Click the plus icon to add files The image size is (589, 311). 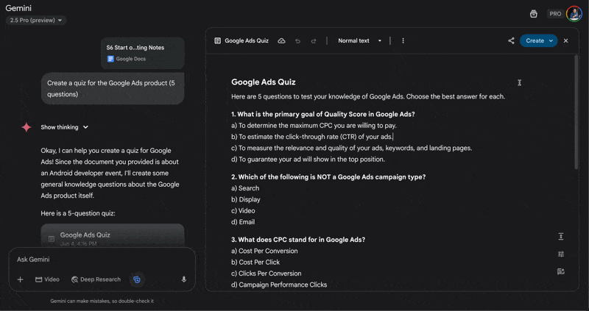pos(21,279)
